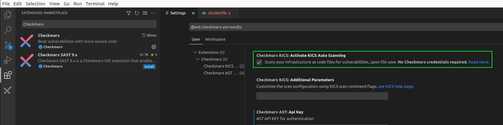
Task: Open the Source Control view icon
Action: [x=8, y=45]
